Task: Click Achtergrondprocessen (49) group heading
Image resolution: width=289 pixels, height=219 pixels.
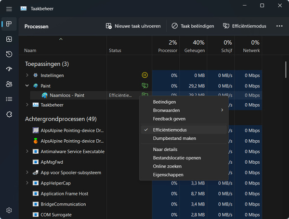Action: point(61,119)
